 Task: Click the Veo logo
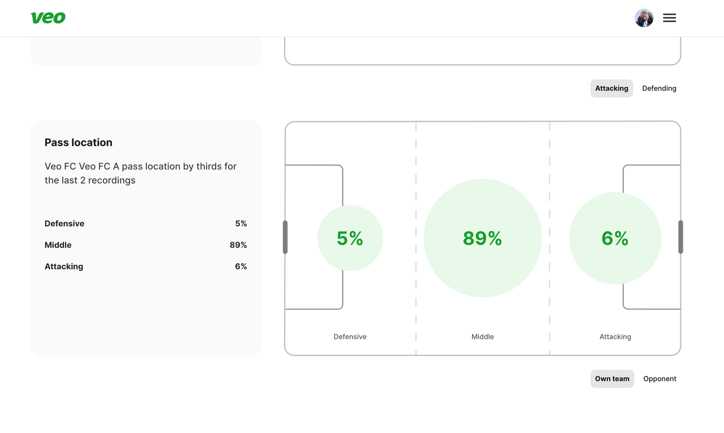(48, 18)
